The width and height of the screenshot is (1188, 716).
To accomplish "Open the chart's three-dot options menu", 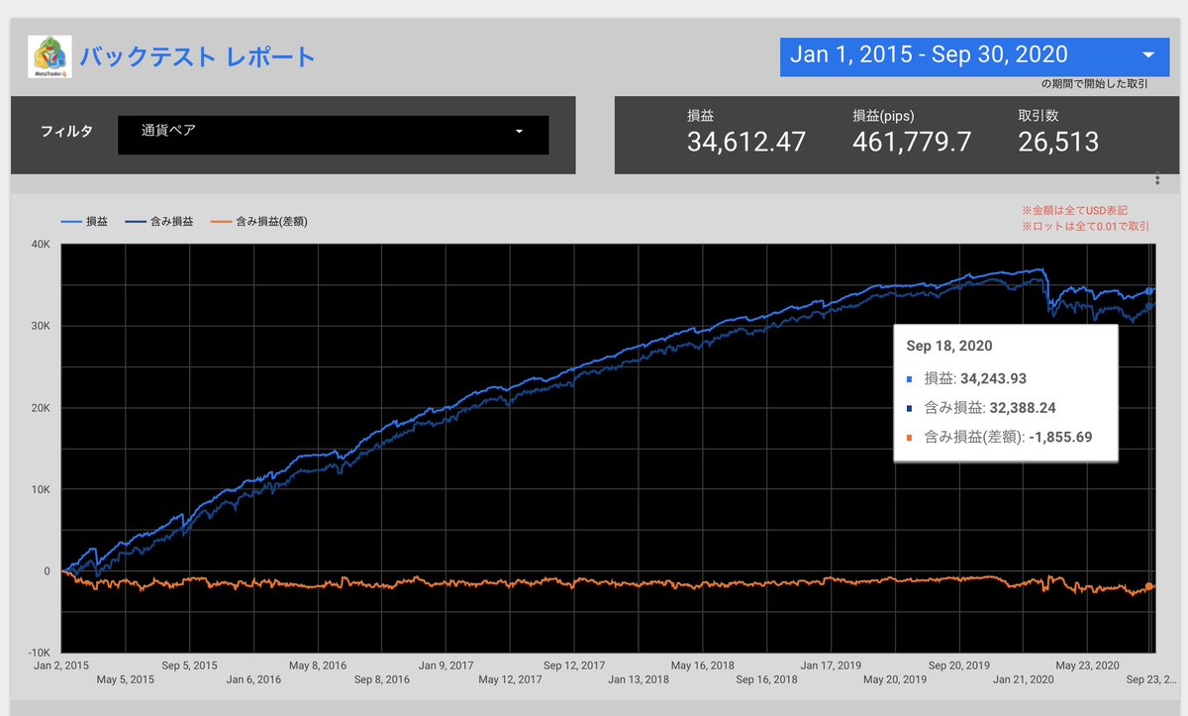I will tap(1157, 179).
